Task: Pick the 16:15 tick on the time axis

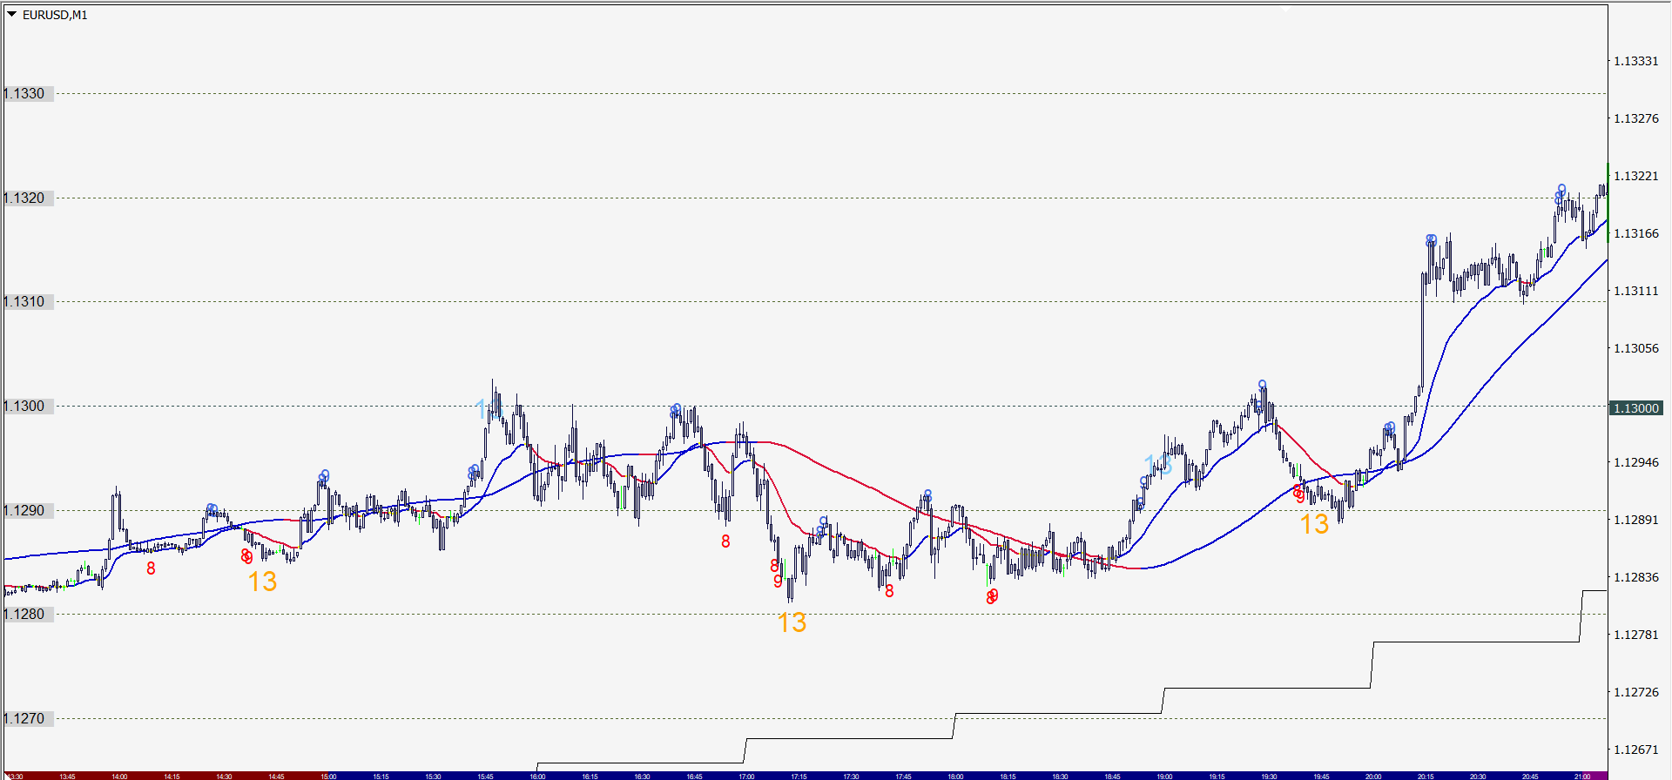Action: pos(590,776)
